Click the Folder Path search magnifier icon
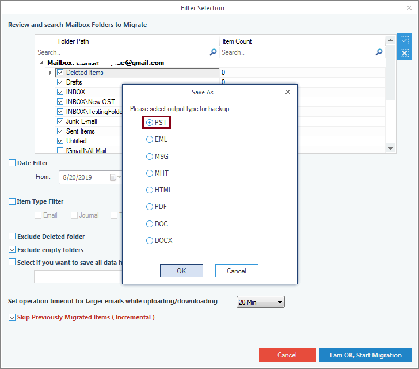Screen dimensions: 419x369 213,52
